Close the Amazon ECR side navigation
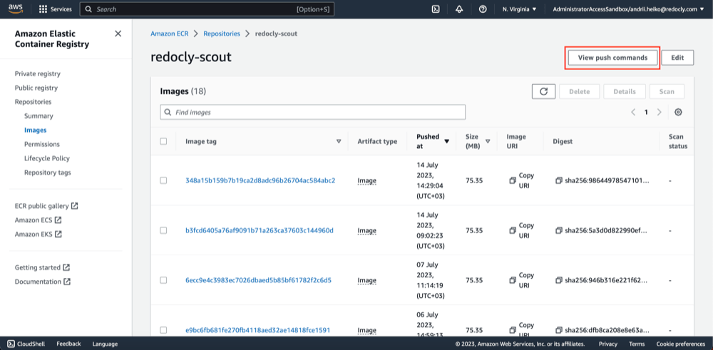 118,34
